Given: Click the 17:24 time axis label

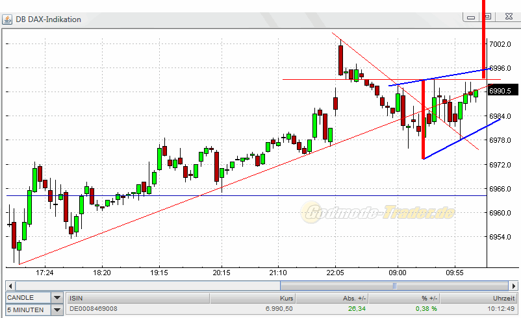Looking at the screenshot, I should point(45,273).
